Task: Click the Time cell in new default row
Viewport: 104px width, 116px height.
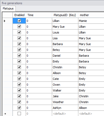Action: point(39,114)
